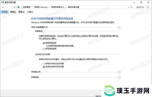This screenshot has height=97, width=152.
Task: Open breadcrumb chevron after 网络和 Internet
Action: (49, 7)
